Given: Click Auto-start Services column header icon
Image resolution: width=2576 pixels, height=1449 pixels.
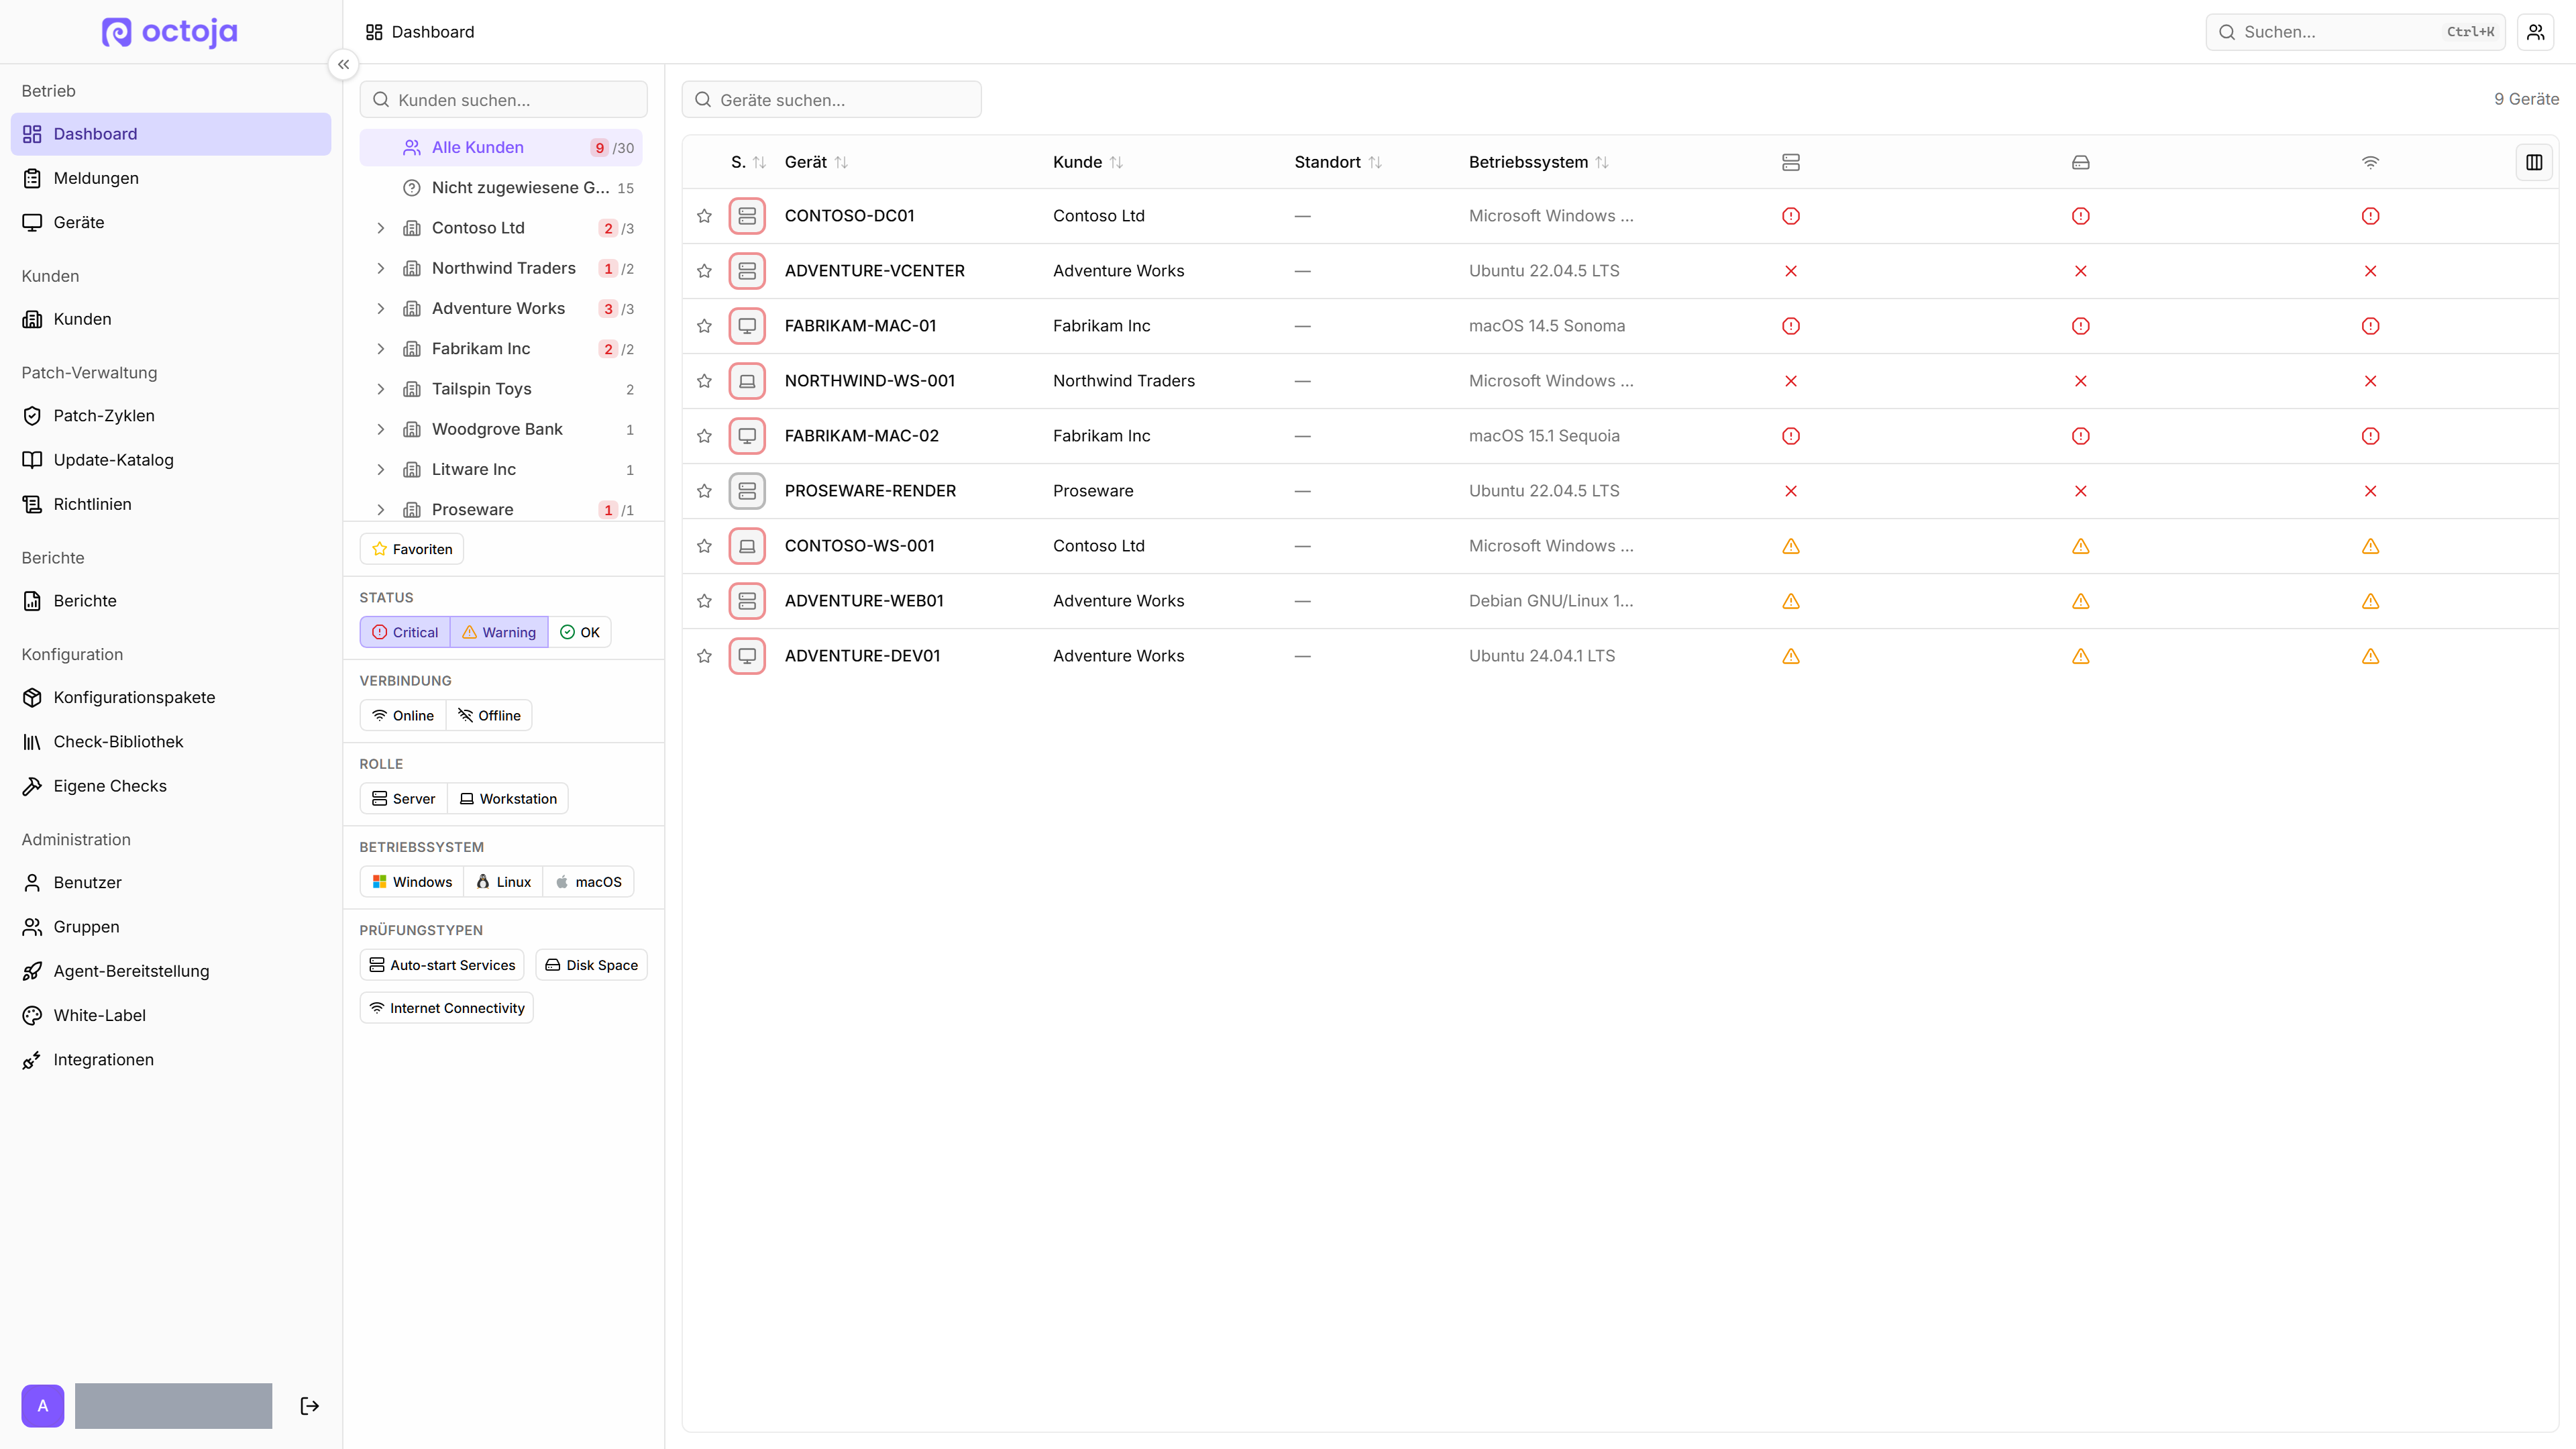Looking at the screenshot, I should tap(1791, 162).
